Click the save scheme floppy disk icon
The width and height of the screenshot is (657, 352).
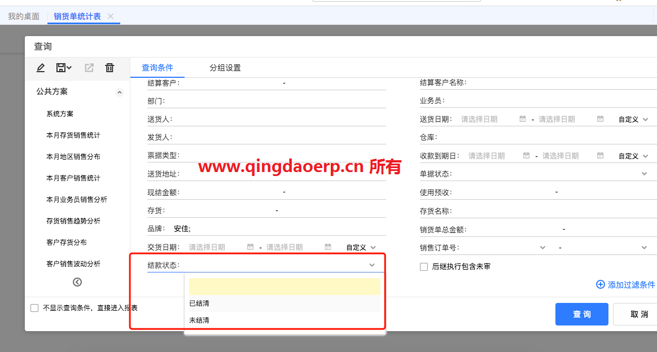click(x=63, y=68)
